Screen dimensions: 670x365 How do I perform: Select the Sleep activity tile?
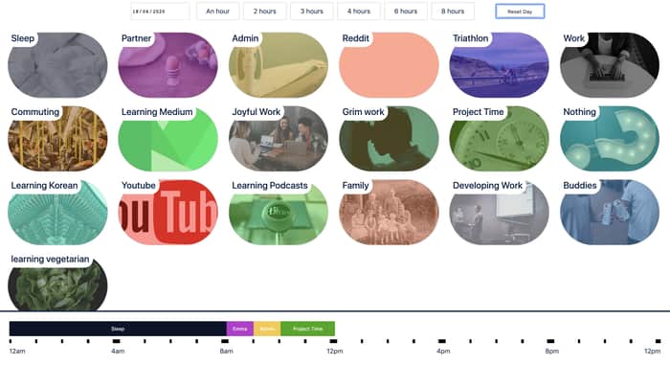pyautogui.click(x=57, y=65)
